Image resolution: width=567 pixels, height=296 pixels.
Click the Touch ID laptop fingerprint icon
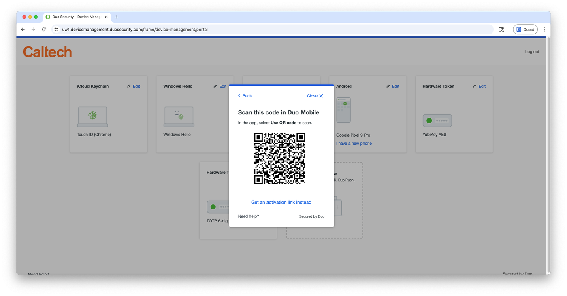coord(92,116)
